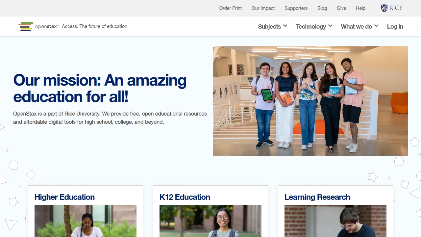This screenshot has height=237, width=421.
Task: Click the Learning Research card image
Action: tap(335, 221)
